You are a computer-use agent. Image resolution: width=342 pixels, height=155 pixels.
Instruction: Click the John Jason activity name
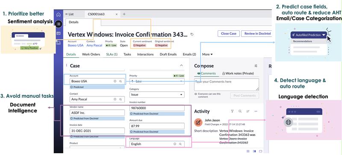(212, 120)
